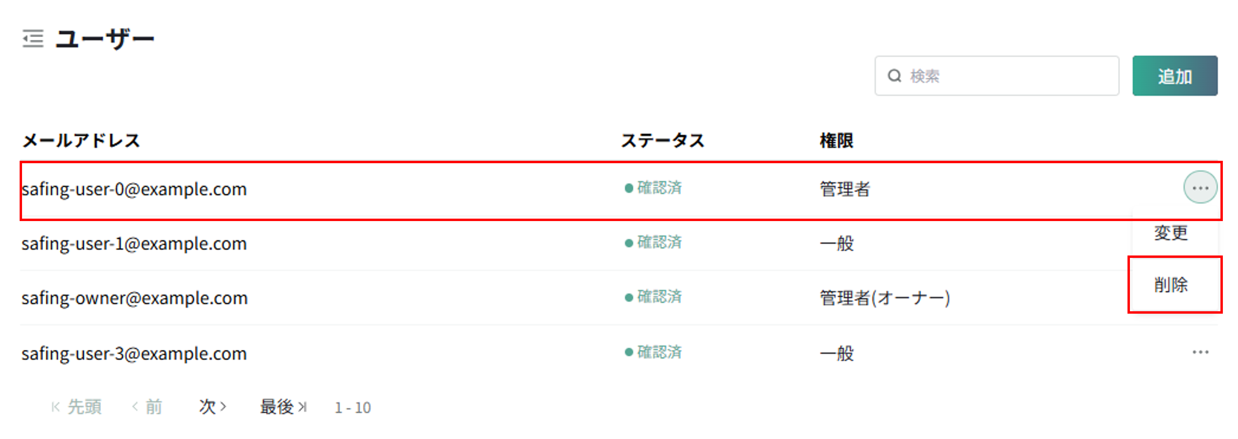Click the 最後 last-page arrow icon
The height and width of the screenshot is (439, 1238).
tap(302, 407)
